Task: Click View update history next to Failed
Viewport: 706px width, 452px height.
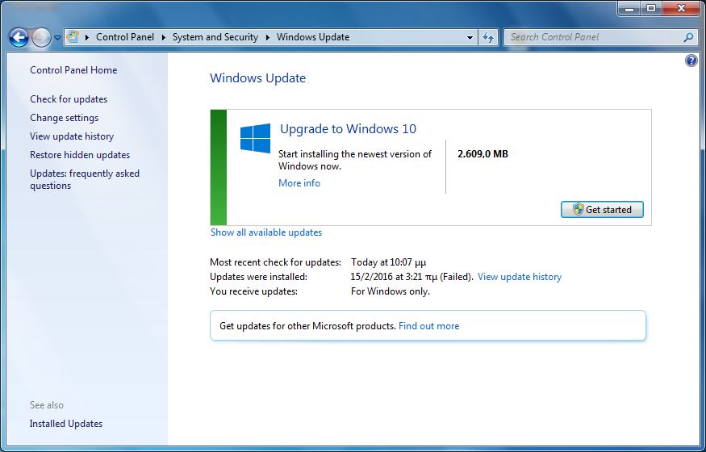Action: [520, 277]
